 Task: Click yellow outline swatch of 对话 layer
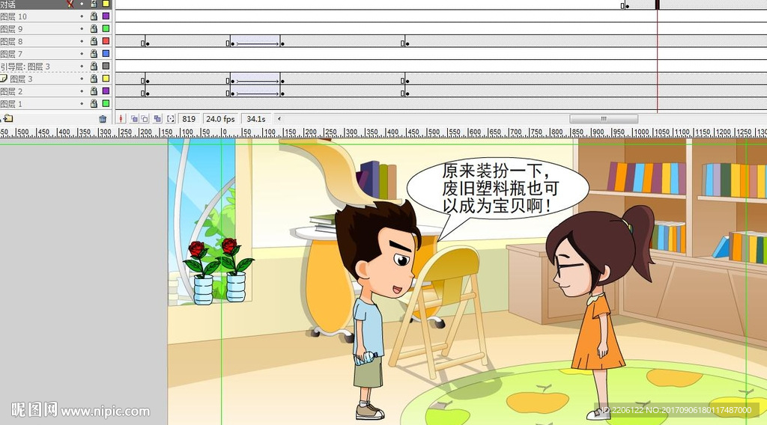(106, 4)
